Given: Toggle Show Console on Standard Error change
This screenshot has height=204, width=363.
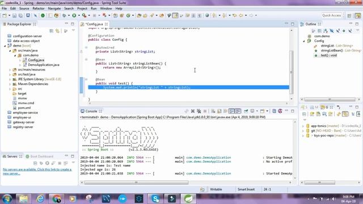Looking at the screenshot, I should click(x=238, y=111).
